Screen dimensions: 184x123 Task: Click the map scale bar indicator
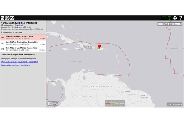coord(50,104)
